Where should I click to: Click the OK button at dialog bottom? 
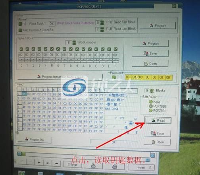click(113, 142)
